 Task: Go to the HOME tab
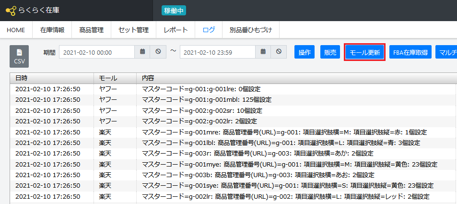point(16,30)
